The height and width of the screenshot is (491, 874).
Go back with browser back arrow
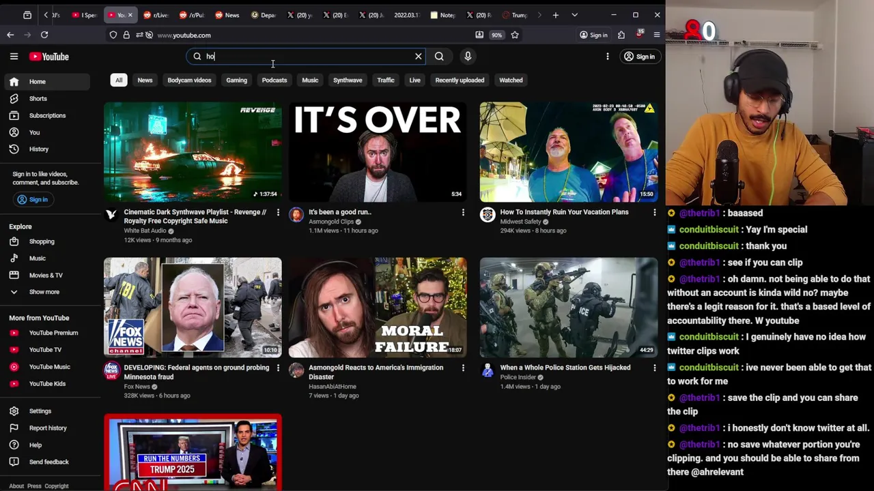pos(10,35)
